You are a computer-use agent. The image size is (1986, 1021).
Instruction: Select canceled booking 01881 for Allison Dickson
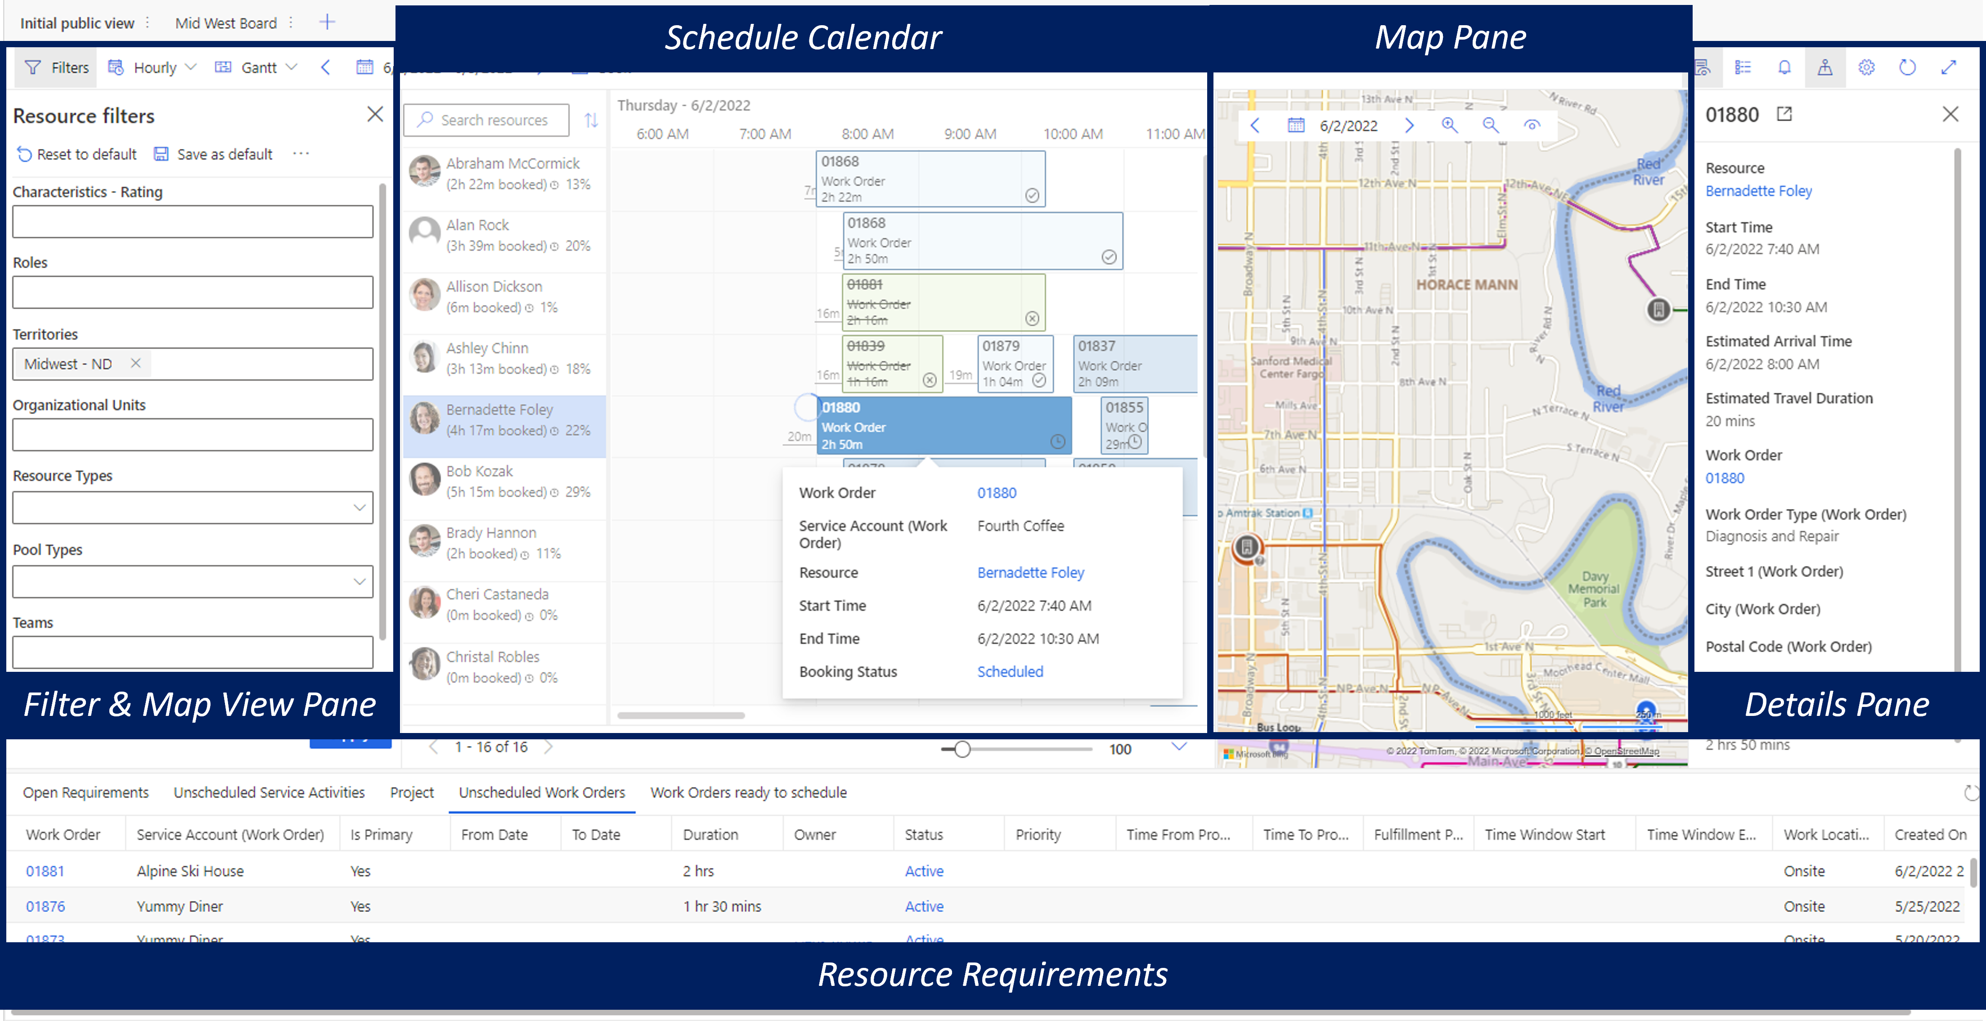[944, 302]
